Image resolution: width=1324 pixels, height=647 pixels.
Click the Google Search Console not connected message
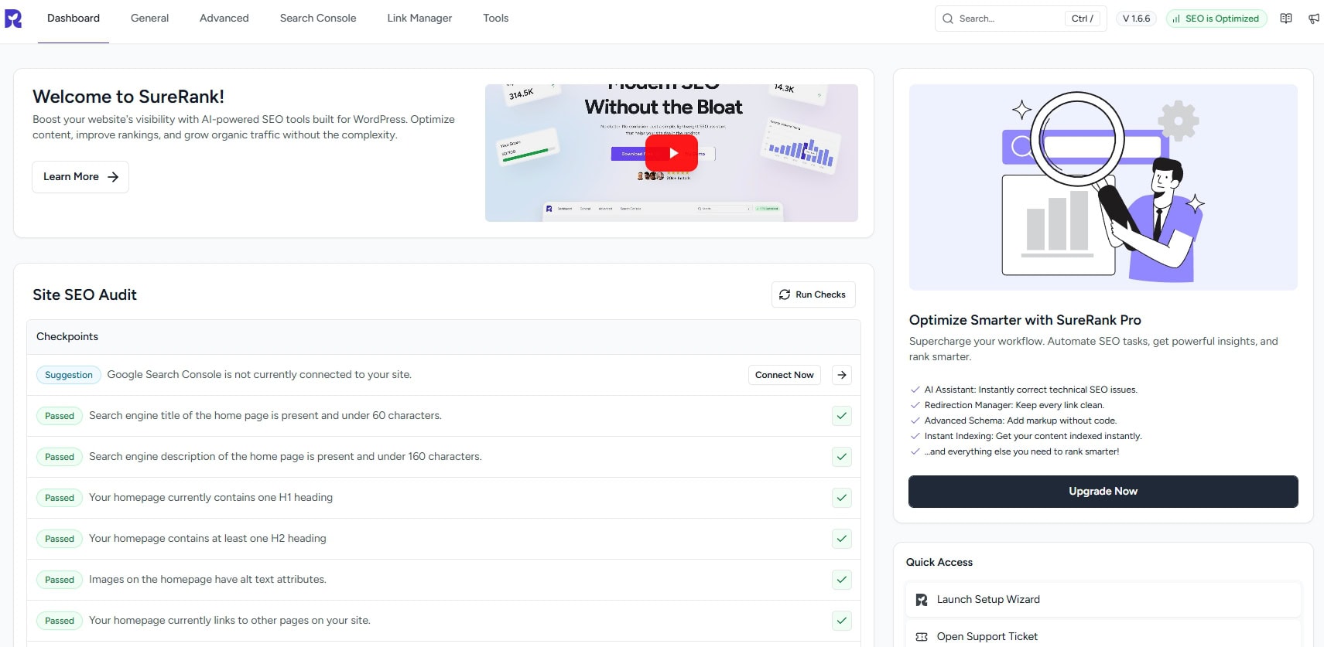pos(259,375)
